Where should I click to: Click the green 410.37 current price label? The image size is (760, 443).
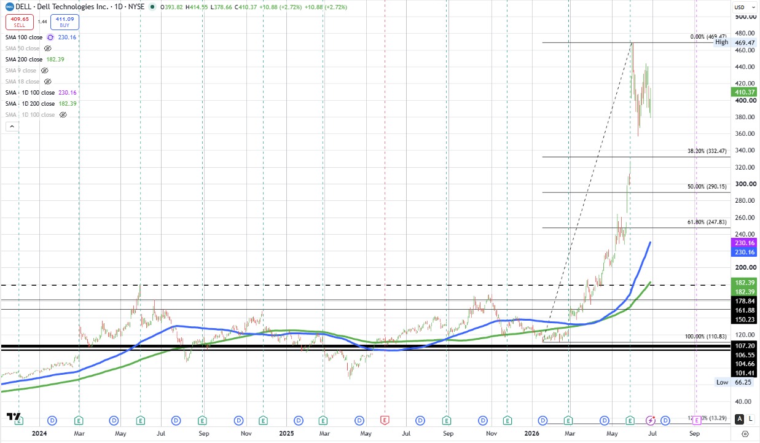coord(744,92)
